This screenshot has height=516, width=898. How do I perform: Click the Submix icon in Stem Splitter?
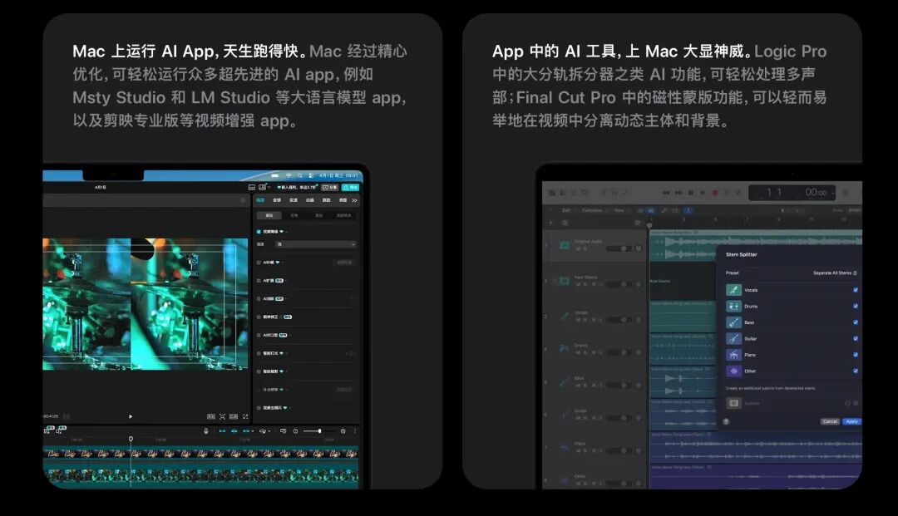[734, 403]
